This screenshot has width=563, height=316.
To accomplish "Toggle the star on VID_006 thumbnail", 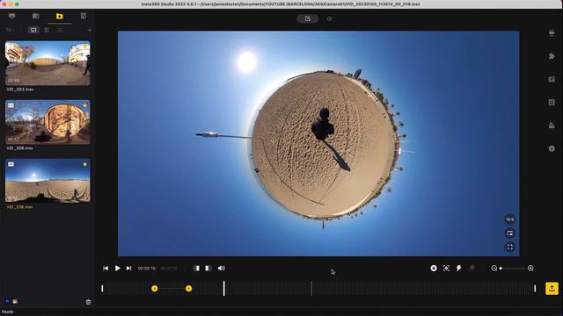I will point(85,105).
